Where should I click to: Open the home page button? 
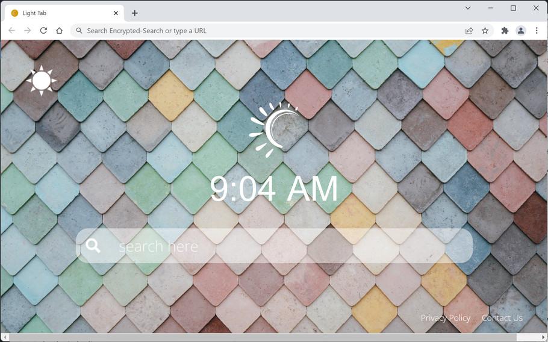click(60, 31)
